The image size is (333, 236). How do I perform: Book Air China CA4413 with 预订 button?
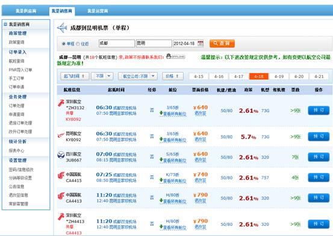pos(319,198)
